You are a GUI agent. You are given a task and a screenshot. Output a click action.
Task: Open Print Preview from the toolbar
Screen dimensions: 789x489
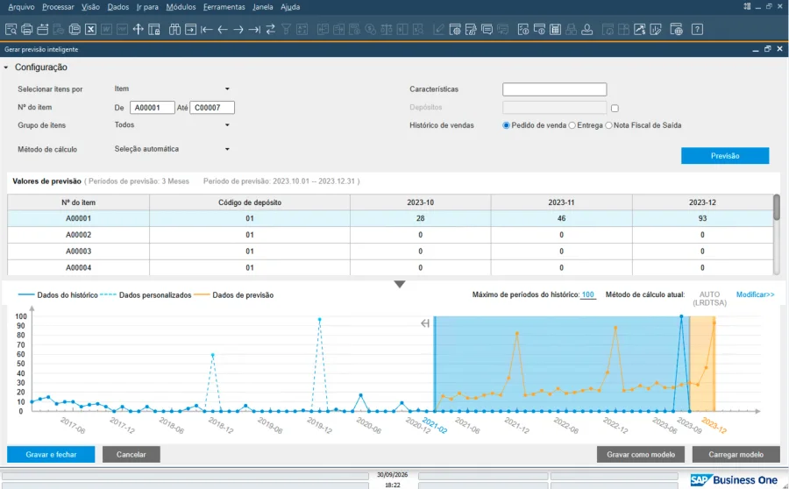pyautogui.click(x=11, y=29)
